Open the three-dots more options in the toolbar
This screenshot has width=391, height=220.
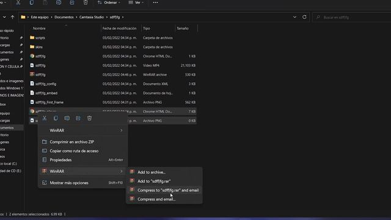[x=155, y=2]
